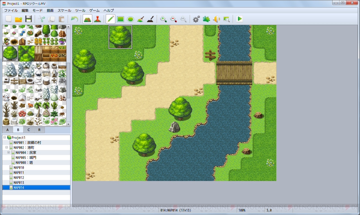
Task: Open project using the folder icon
Action: [x=19, y=19]
